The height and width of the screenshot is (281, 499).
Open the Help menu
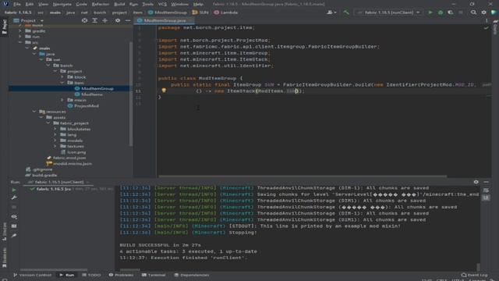pyautogui.click(x=198, y=4)
